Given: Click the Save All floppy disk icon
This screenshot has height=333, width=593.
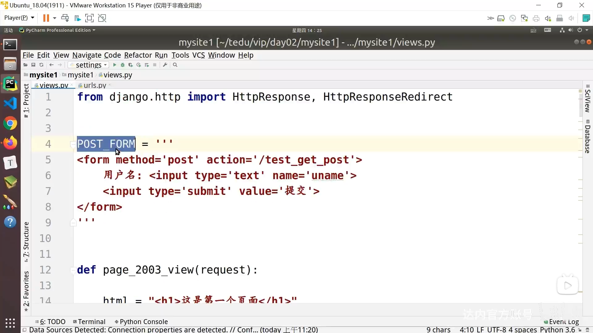Looking at the screenshot, I should coord(33,65).
